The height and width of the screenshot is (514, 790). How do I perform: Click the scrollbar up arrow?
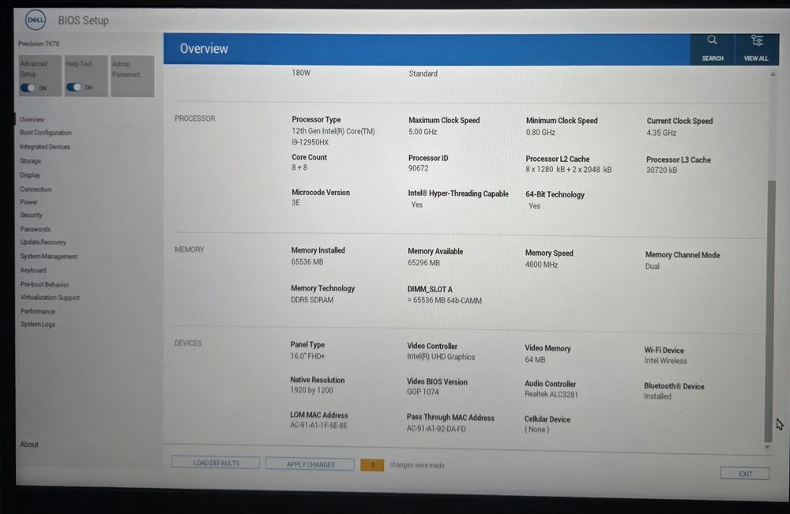click(x=773, y=74)
